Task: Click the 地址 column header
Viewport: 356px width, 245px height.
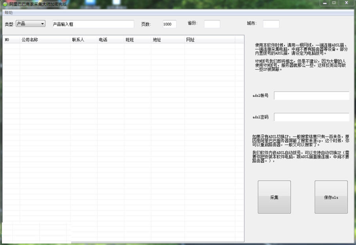Action: click(168, 40)
